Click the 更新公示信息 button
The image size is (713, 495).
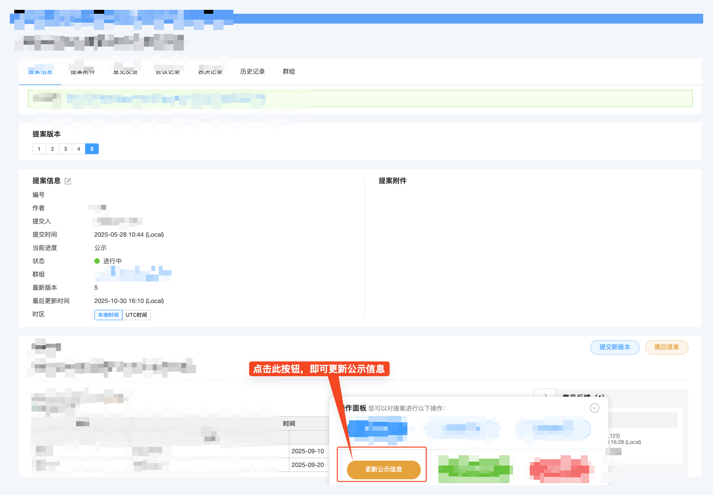click(x=382, y=469)
